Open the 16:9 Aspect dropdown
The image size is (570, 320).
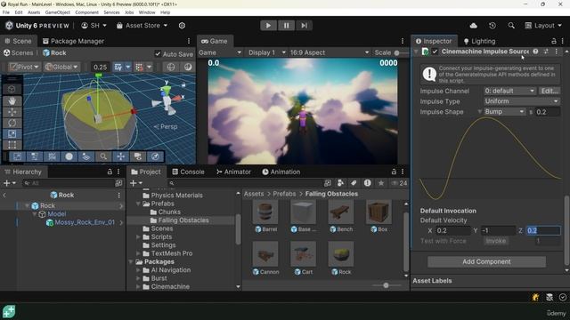(329, 52)
